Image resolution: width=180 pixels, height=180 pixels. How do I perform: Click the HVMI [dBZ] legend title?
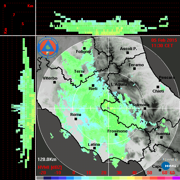50,167
